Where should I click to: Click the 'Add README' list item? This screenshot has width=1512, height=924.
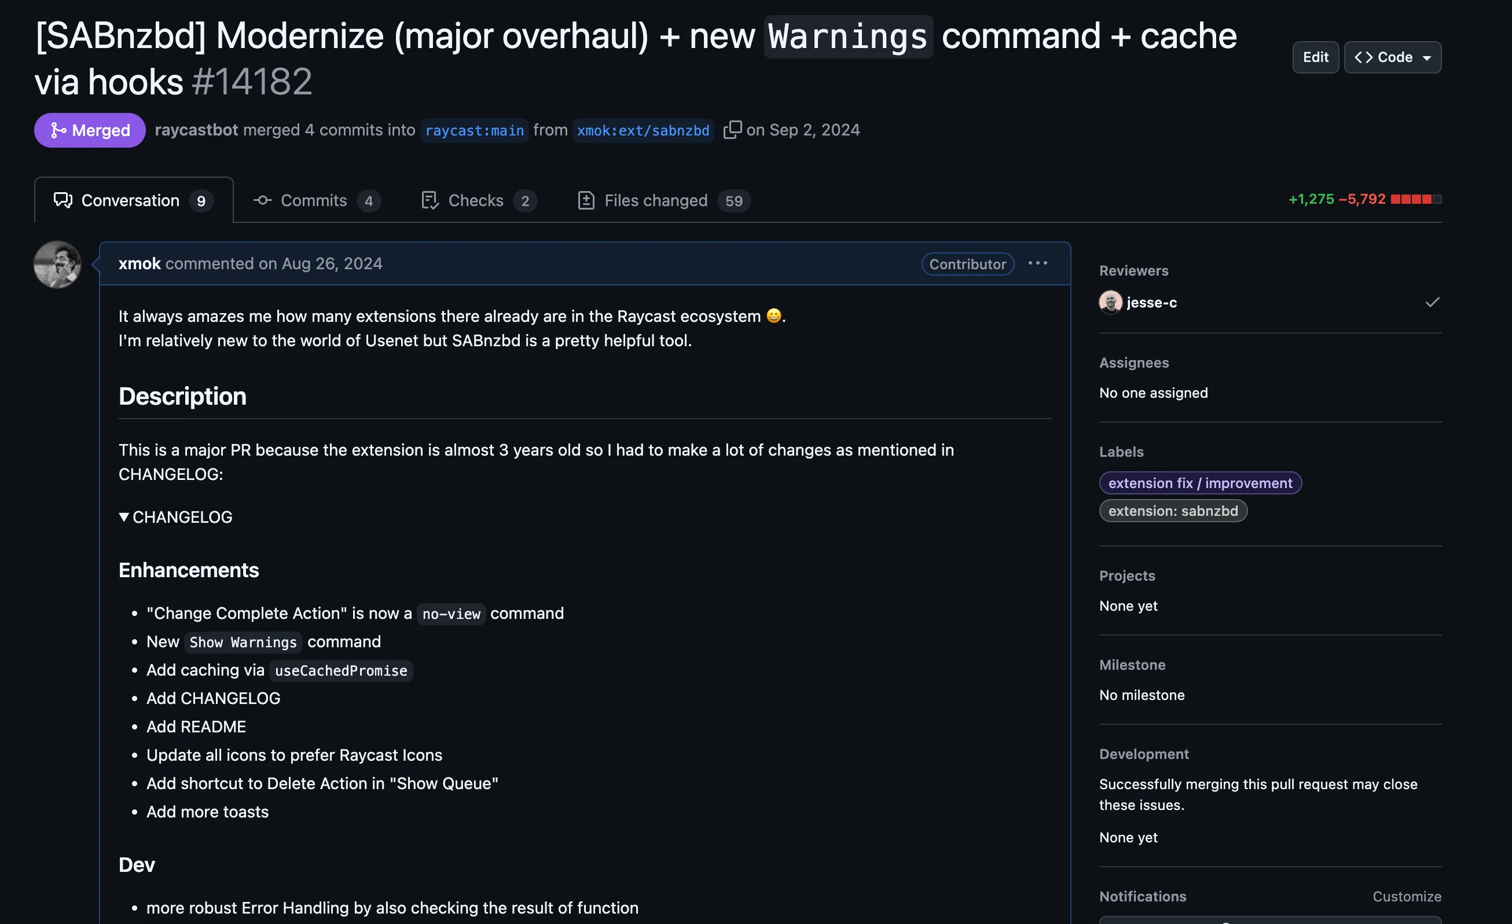[196, 727]
